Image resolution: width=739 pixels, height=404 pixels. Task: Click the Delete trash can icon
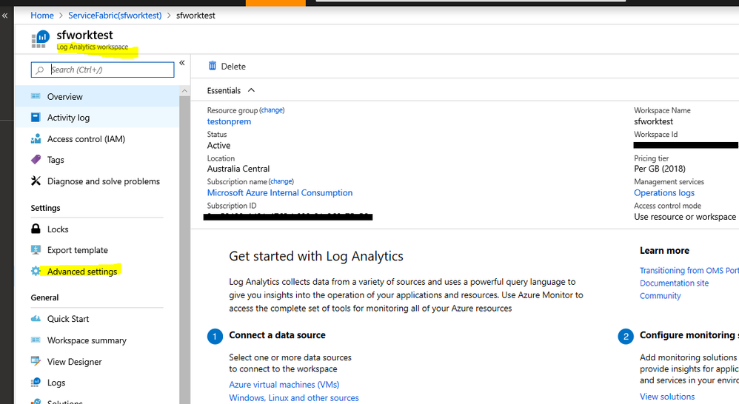pyautogui.click(x=213, y=66)
